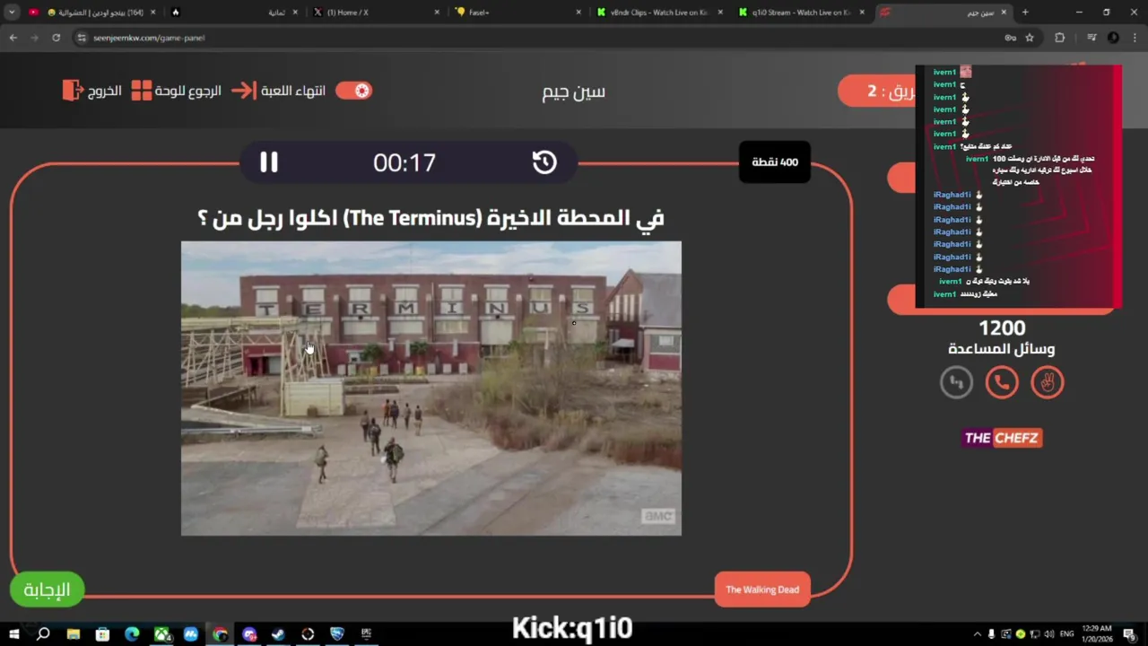Image resolution: width=1148 pixels, height=646 pixels.
Task: Click the 400 points (400 نقطة) badge
Action: [775, 162]
